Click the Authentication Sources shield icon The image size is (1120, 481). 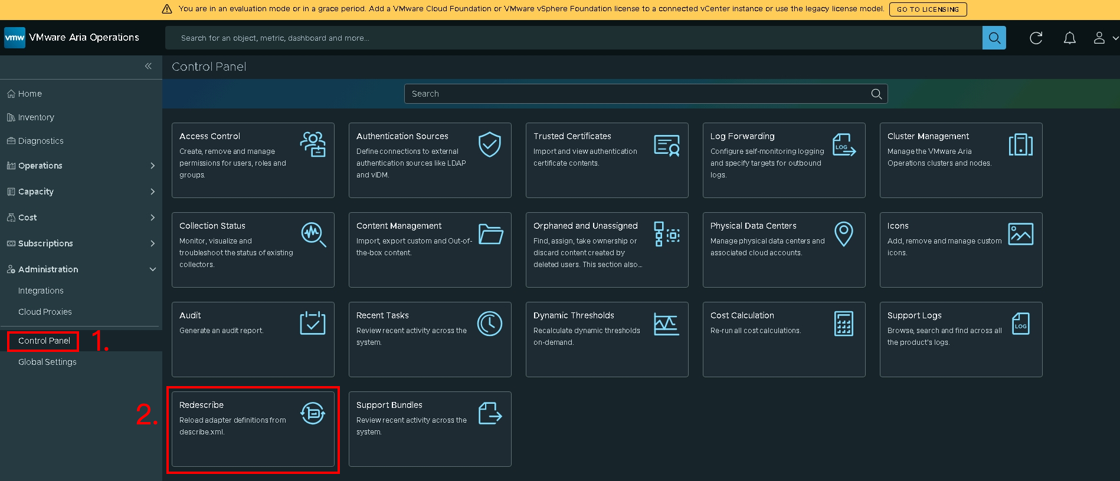490,144
